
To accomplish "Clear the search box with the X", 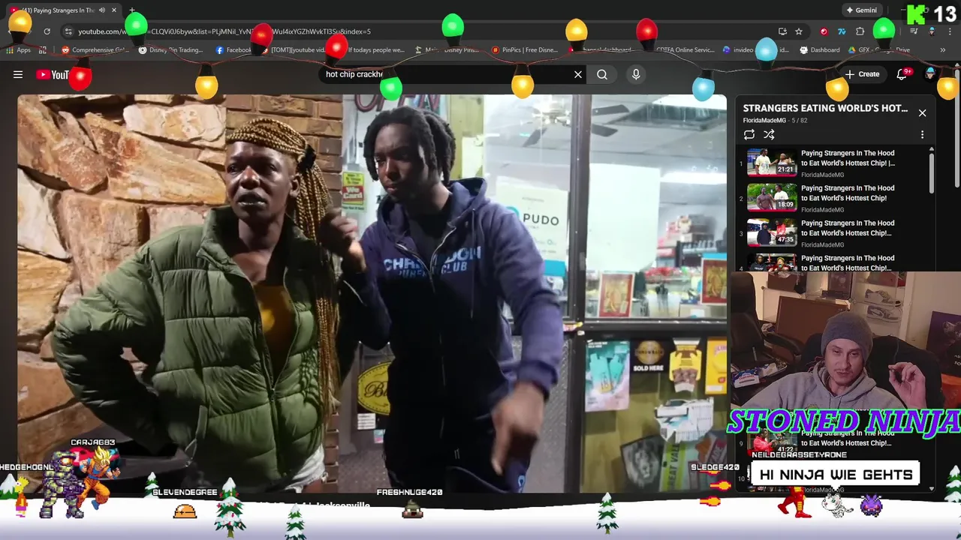I will pos(578,74).
